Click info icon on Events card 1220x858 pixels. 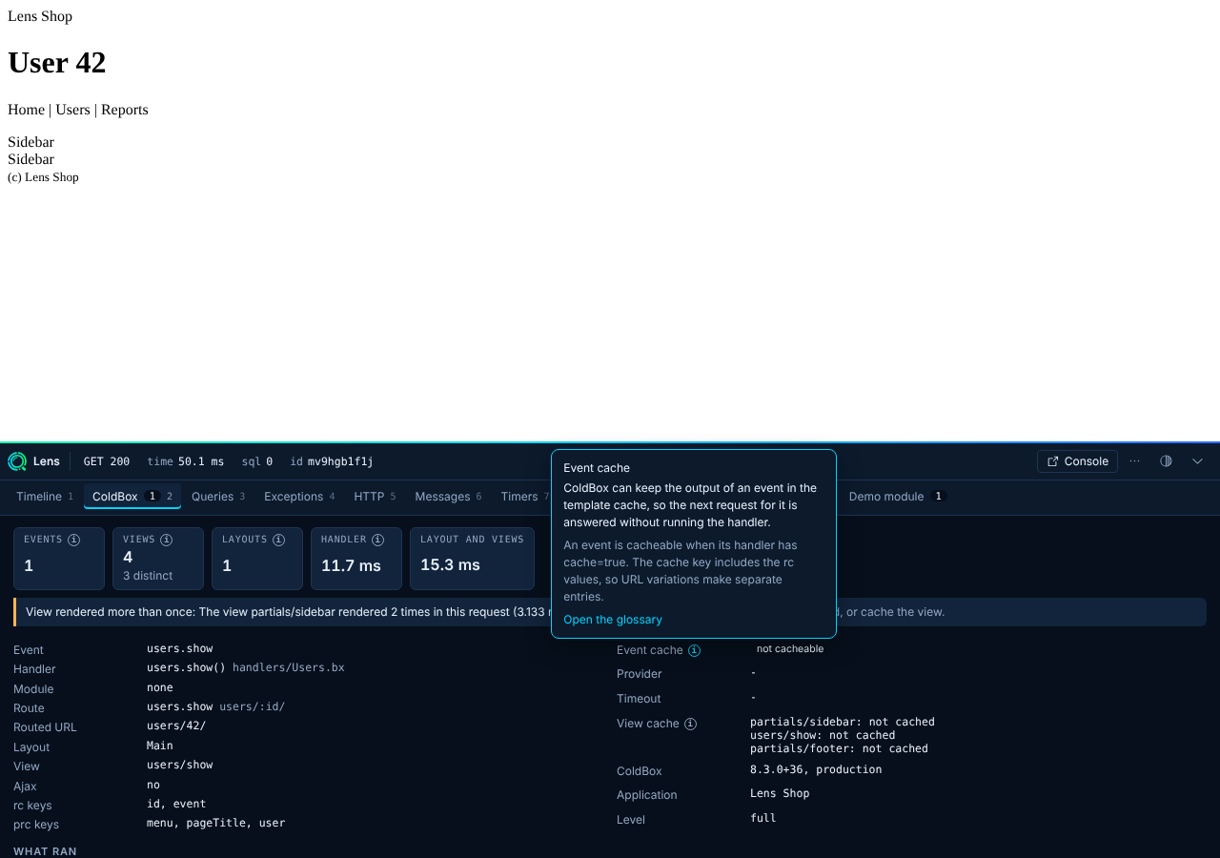point(74,540)
